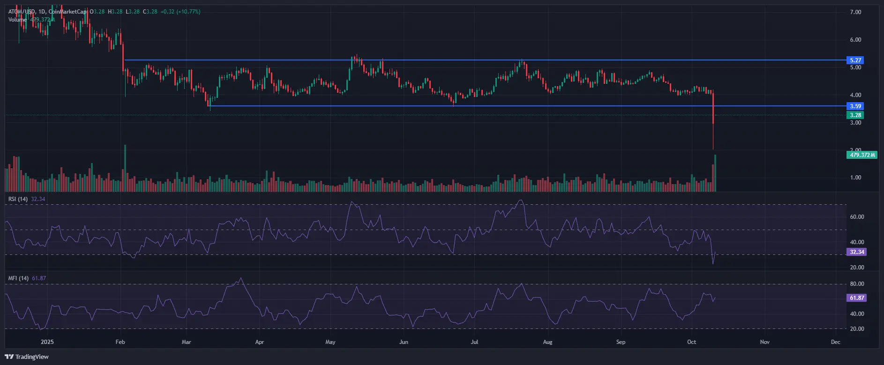Click the 3.00 price axis label

point(856,123)
